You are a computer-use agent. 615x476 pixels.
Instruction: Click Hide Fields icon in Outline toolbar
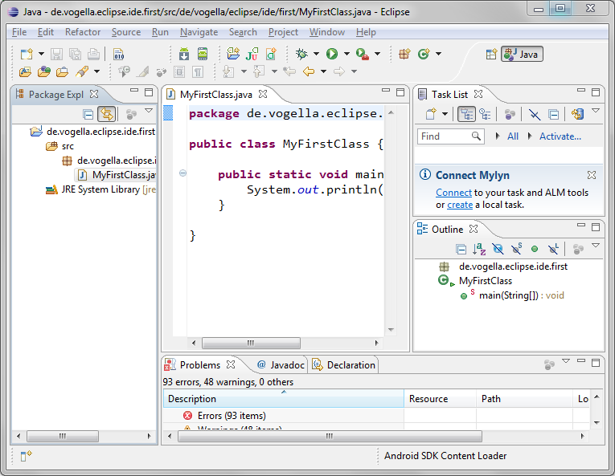click(498, 250)
